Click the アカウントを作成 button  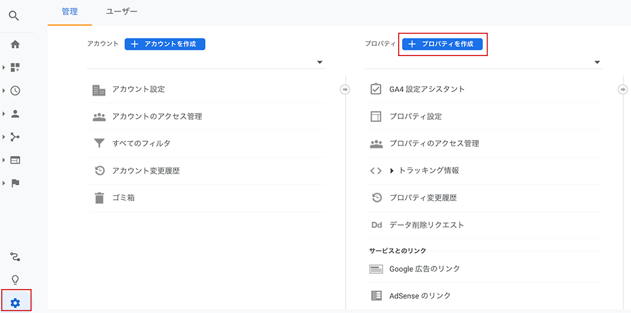point(165,44)
